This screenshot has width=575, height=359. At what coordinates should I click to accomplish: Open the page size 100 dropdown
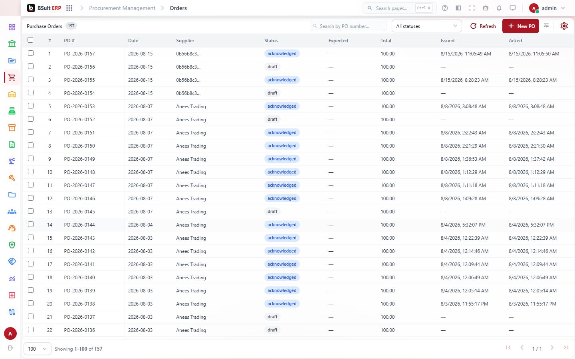point(38,349)
